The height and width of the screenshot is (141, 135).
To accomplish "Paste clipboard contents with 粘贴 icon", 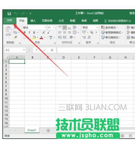I will tap(8, 29).
